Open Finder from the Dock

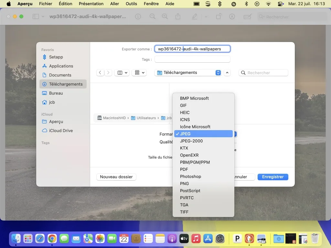[16, 239]
